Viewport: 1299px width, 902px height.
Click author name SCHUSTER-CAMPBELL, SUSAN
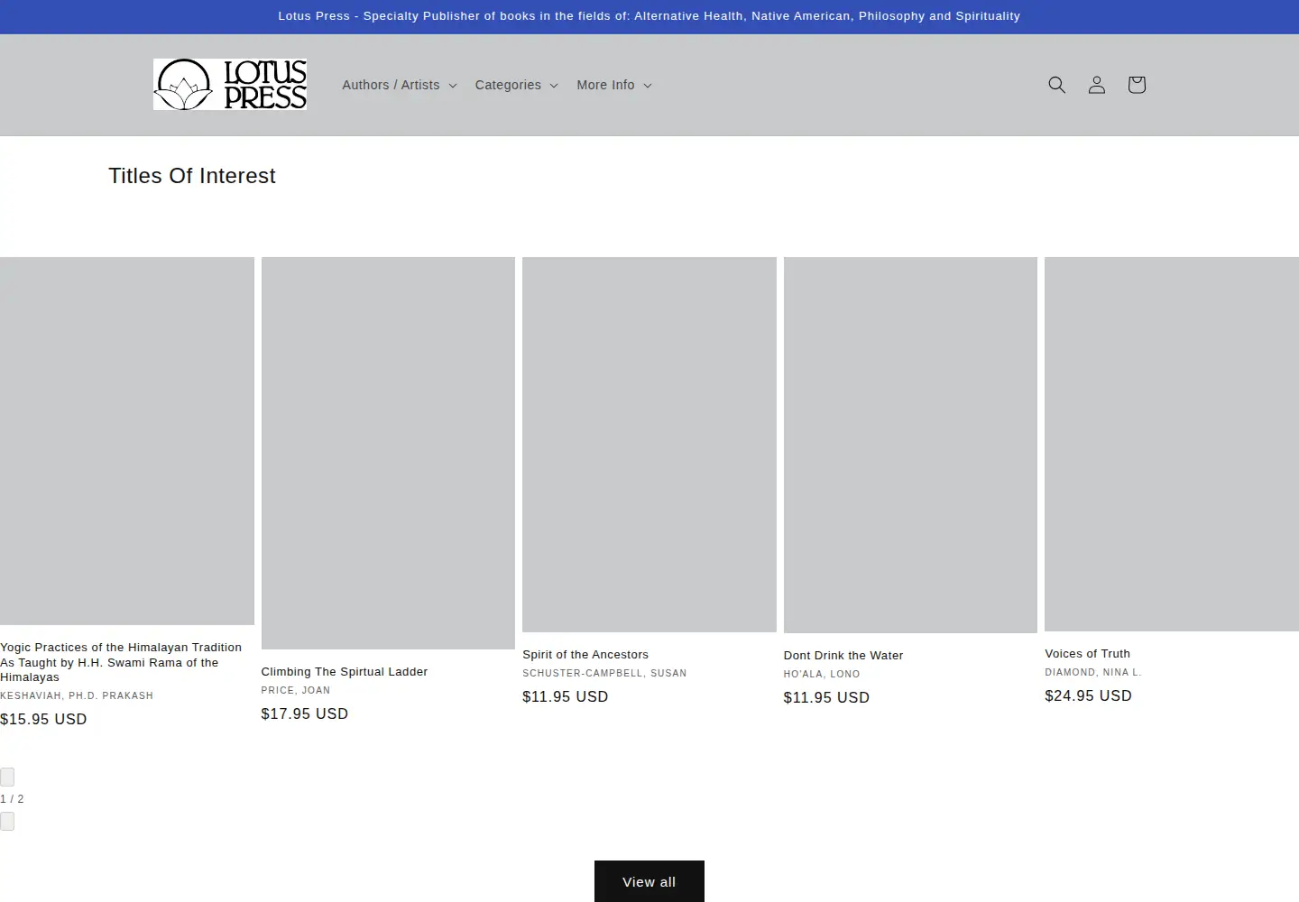coord(604,673)
